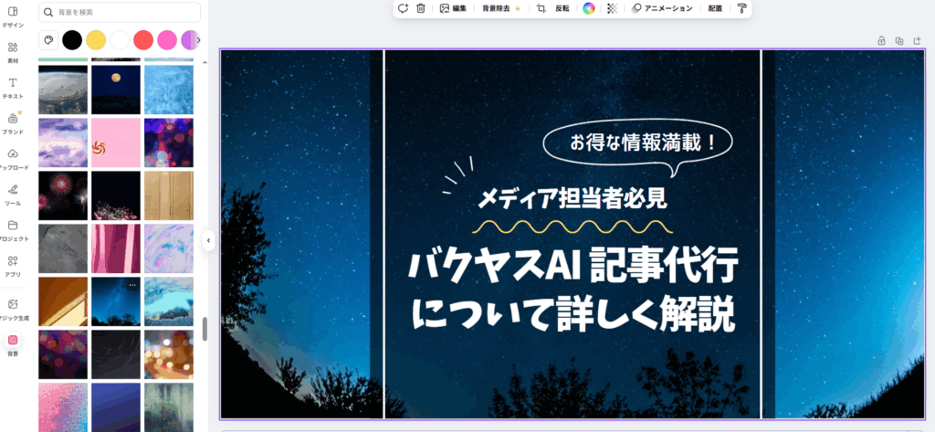Open the マジック生成 (Magic generate) icon
Screen dimensions: 935x432
pos(13,309)
